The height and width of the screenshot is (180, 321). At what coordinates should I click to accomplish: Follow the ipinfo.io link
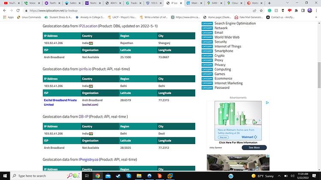click(85, 69)
